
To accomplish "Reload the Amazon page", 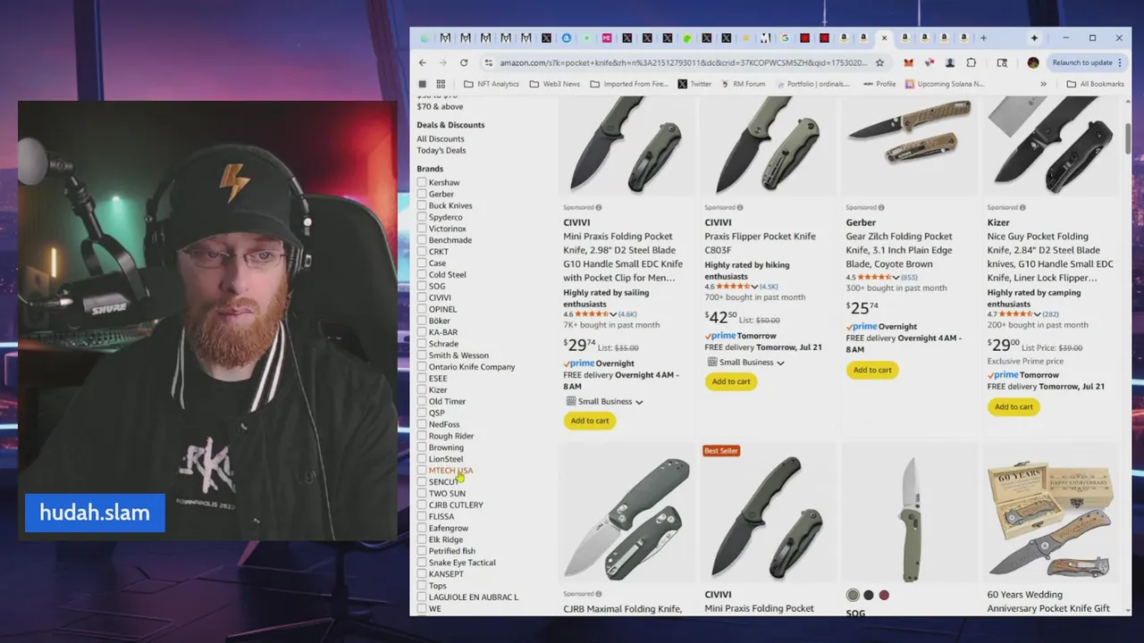I will 464,63.
